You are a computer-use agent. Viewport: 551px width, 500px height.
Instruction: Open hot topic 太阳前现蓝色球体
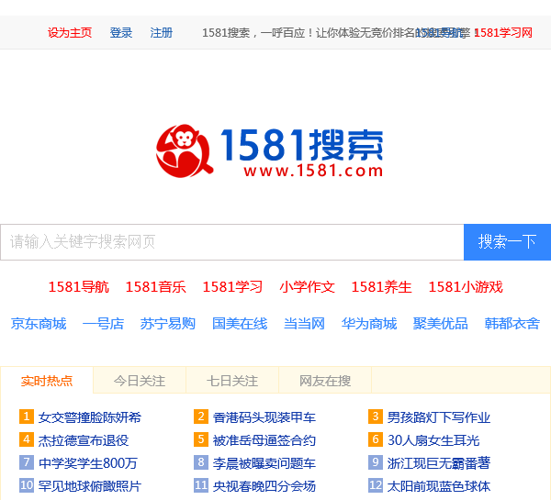(439, 486)
